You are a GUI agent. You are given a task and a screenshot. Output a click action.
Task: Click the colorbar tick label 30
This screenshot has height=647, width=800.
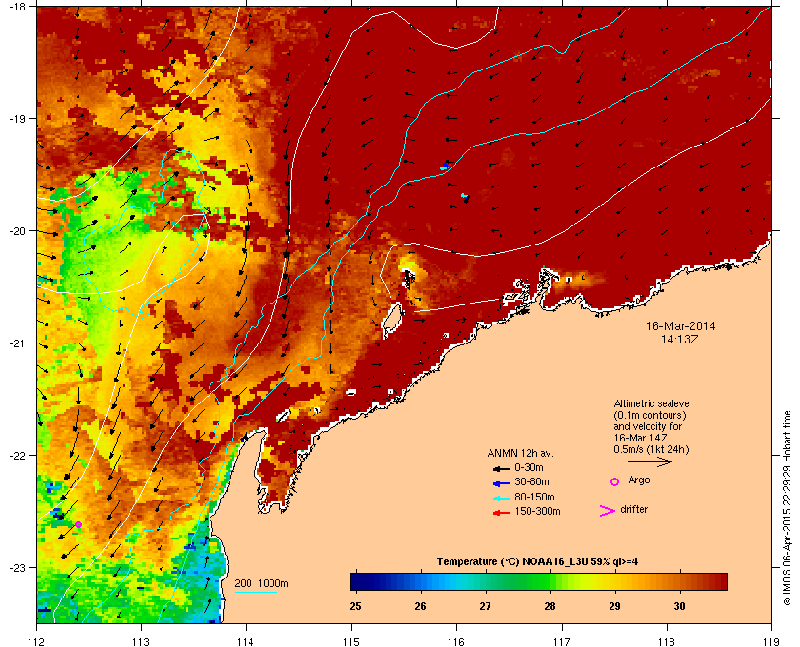coord(679,606)
